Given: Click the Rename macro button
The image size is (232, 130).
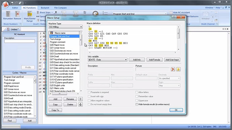Looking at the screenshot, I should click(70, 99).
